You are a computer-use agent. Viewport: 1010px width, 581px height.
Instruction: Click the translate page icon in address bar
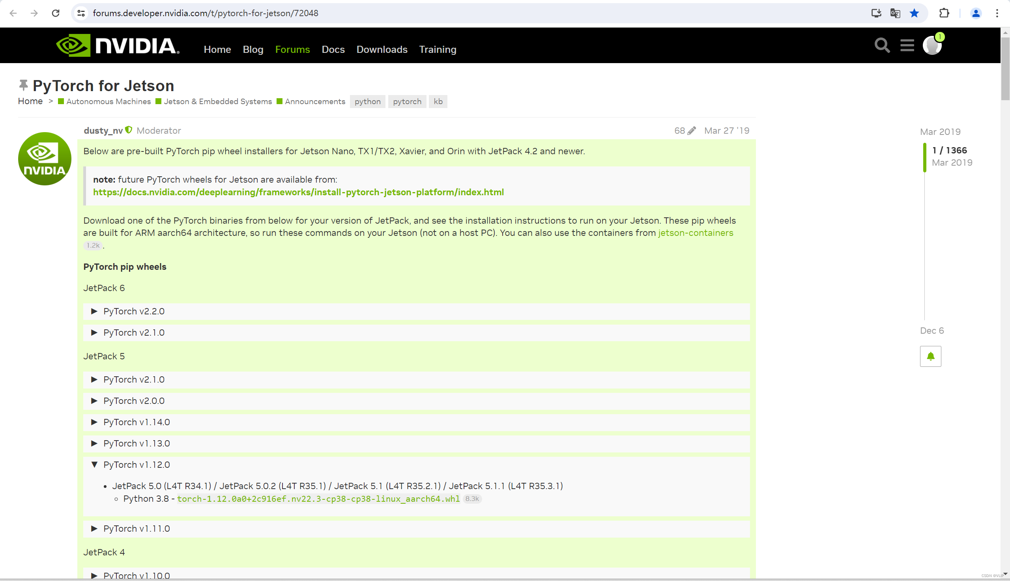point(895,13)
